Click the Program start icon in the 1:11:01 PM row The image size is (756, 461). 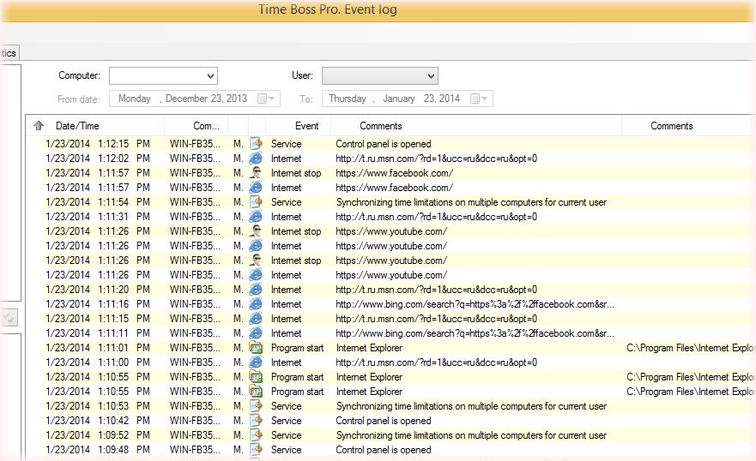pos(256,347)
